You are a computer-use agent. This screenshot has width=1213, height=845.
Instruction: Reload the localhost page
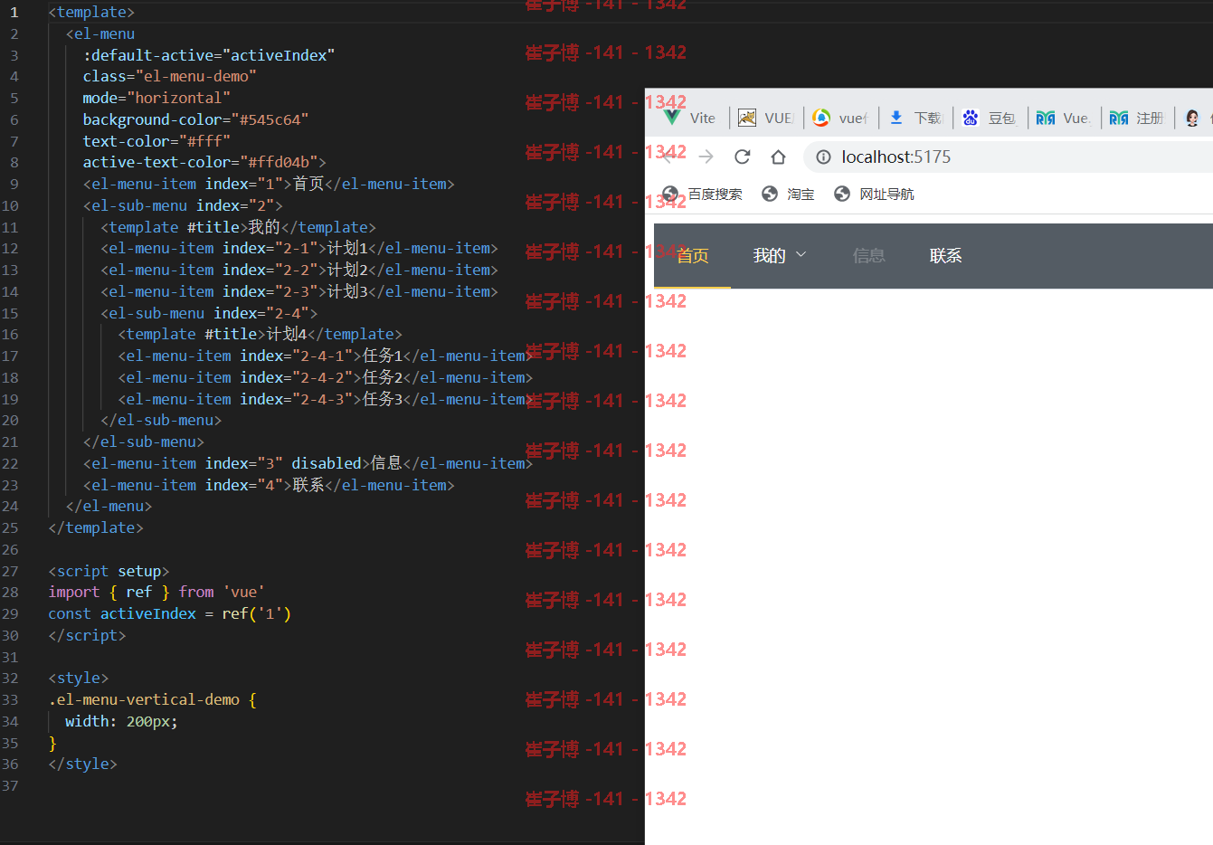point(743,157)
